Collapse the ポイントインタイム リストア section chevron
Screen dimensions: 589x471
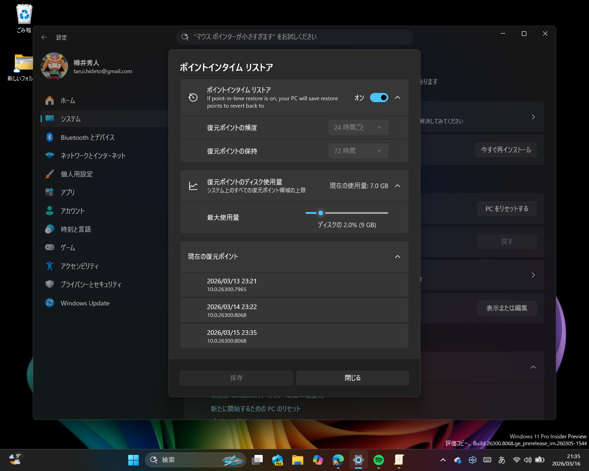tap(398, 98)
